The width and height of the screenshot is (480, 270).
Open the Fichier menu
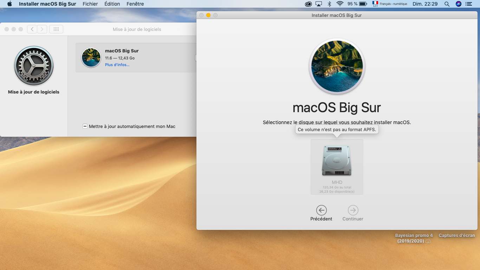[x=90, y=4]
